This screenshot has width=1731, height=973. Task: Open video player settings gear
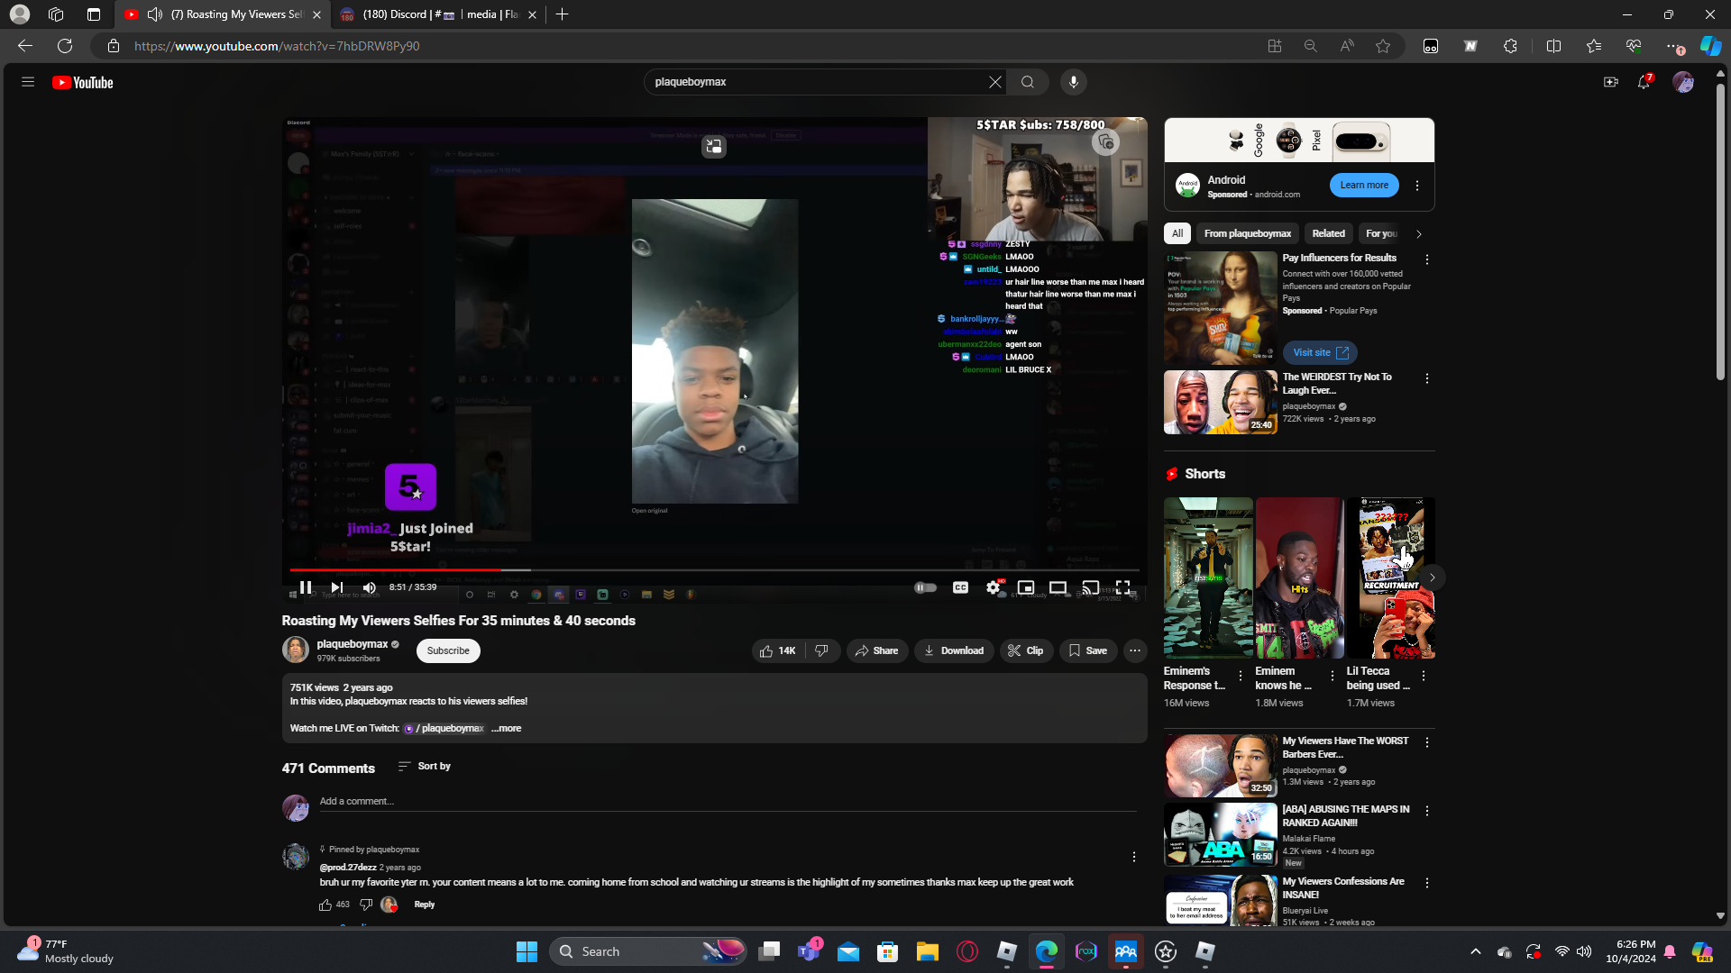[x=993, y=587]
